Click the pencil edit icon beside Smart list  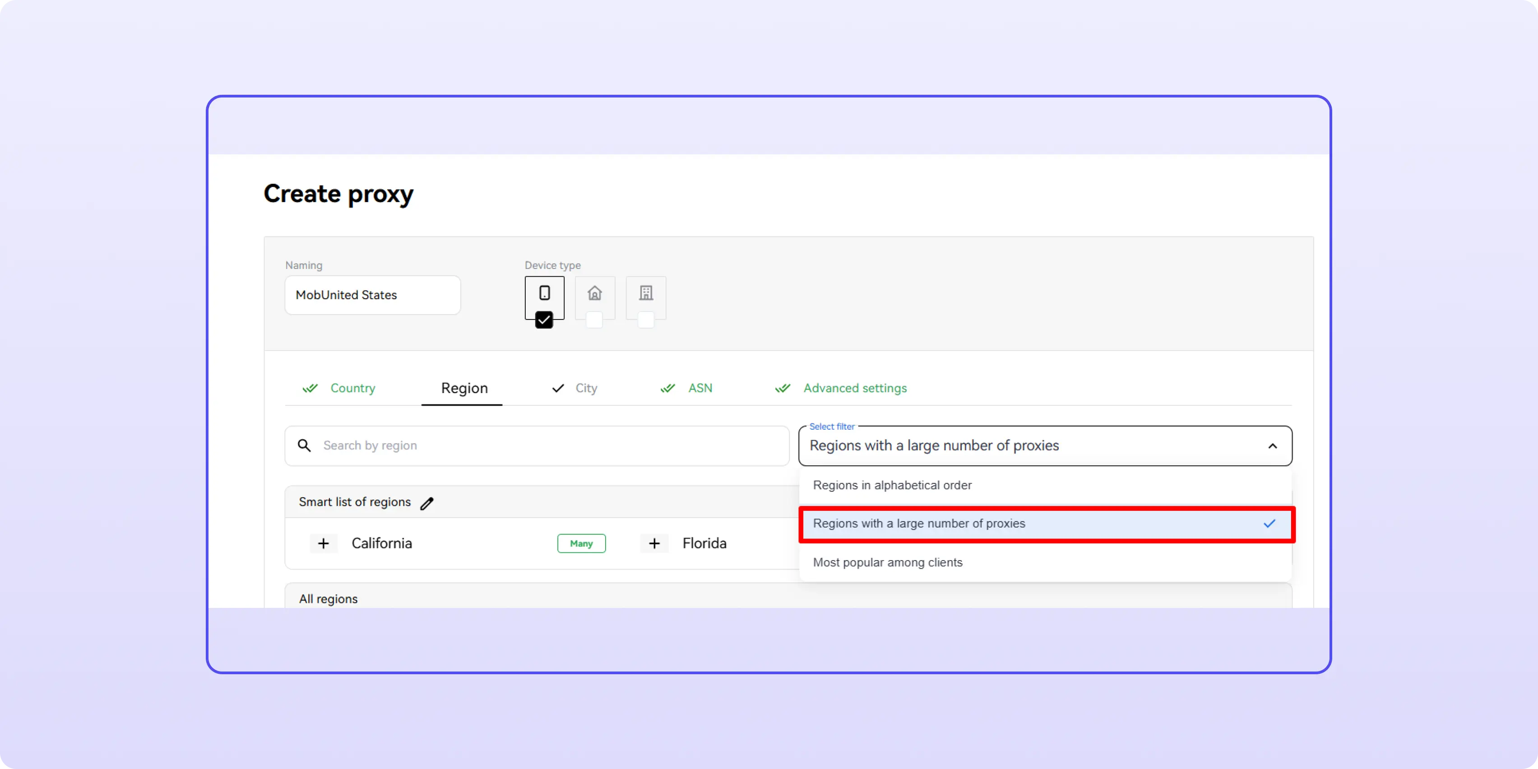[x=426, y=503]
